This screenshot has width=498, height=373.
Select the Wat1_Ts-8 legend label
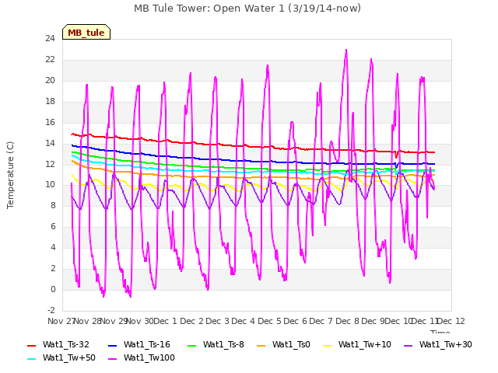(x=223, y=344)
